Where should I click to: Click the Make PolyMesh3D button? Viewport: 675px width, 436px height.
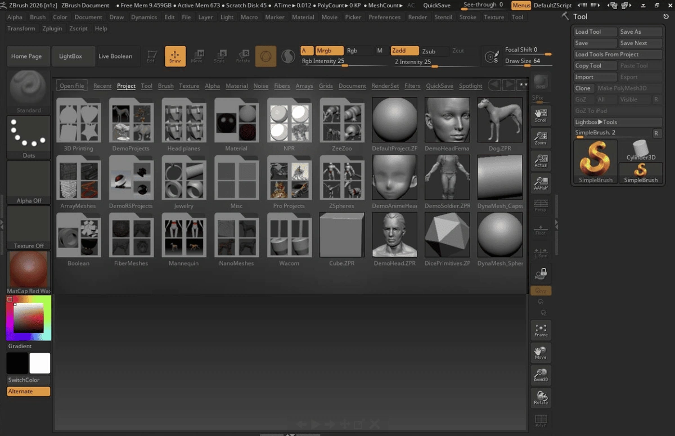[629, 88]
